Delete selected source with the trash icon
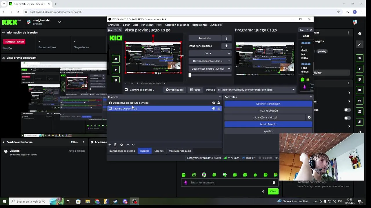 (115, 145)
